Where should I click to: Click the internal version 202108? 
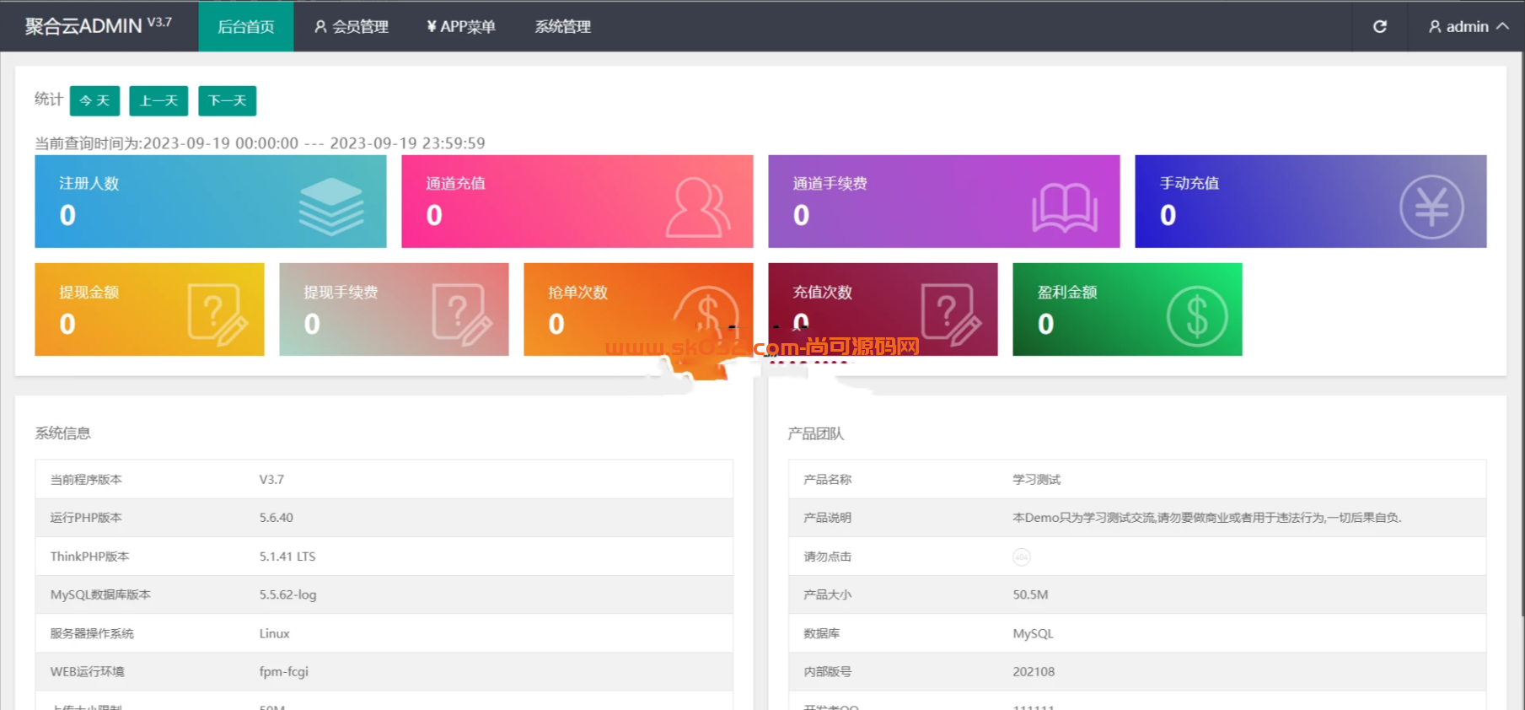tap(1034, 672)
